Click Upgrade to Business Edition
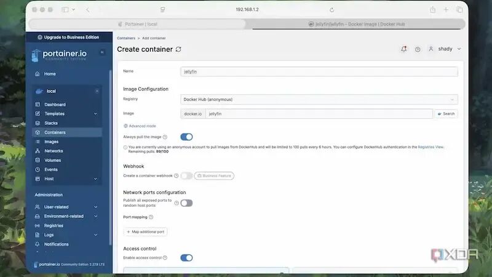492x277 pixels. click(x=68, y=37)
